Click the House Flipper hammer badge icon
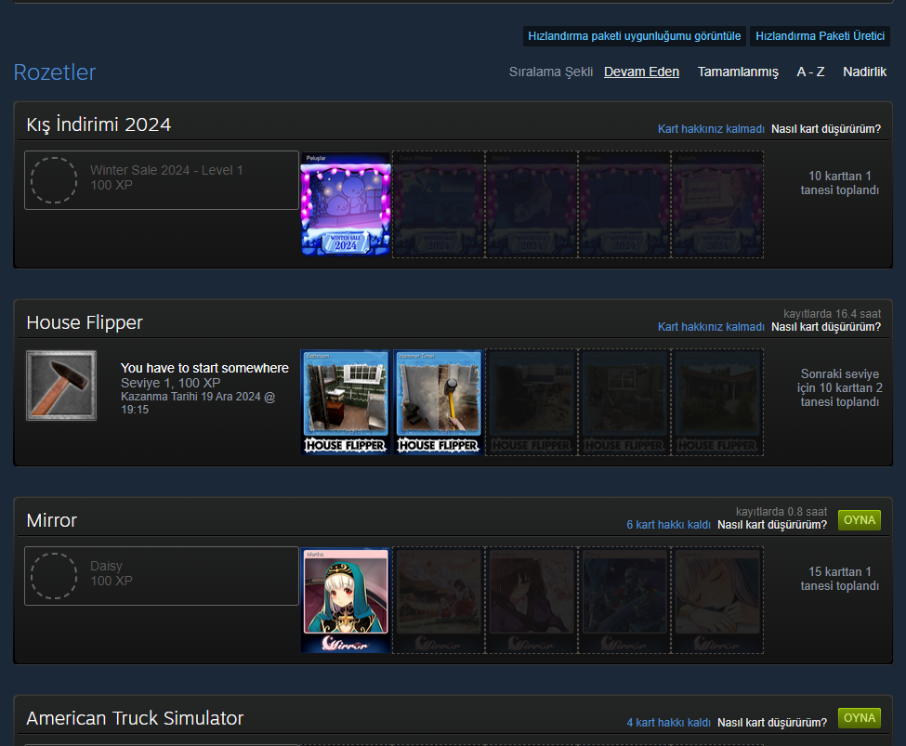 pos(61,386)
